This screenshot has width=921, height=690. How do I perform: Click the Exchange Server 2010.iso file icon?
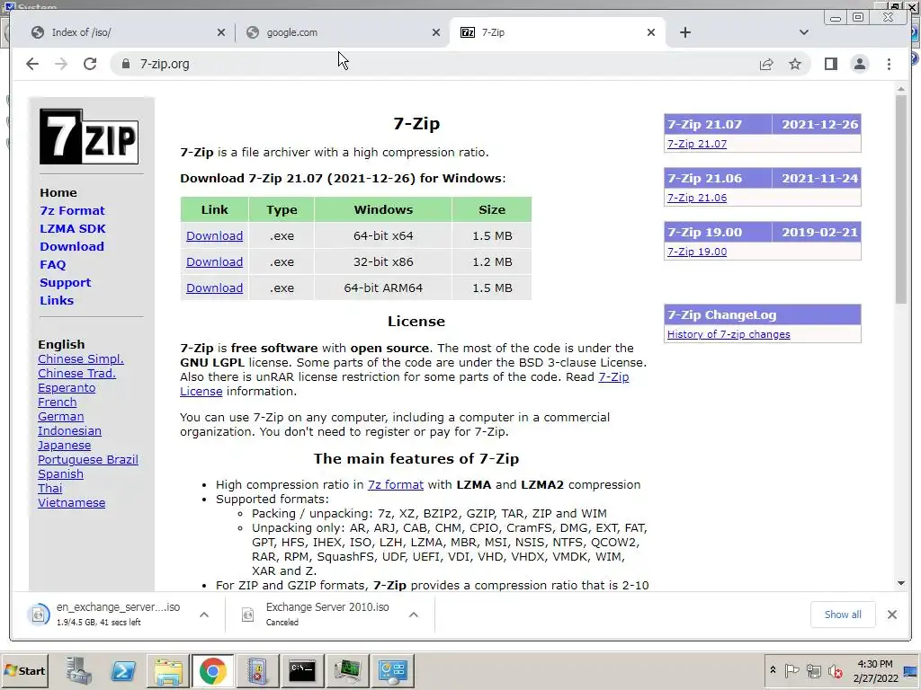(x=248, y=615)
